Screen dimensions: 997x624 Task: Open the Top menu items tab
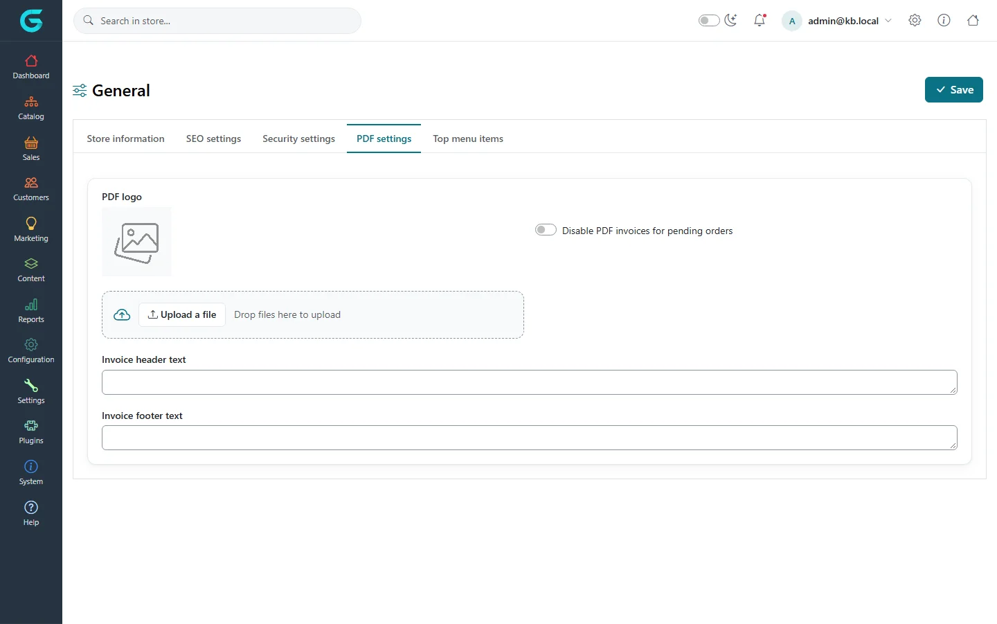pos(468,139)
